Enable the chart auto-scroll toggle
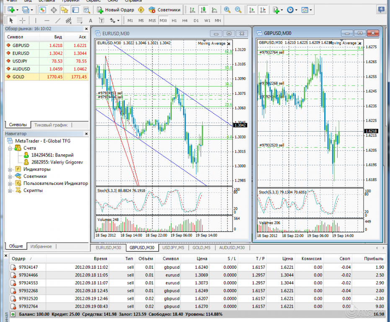Image resolution: width=390 pixels, height=322 pixels. [x=252, y=10]
